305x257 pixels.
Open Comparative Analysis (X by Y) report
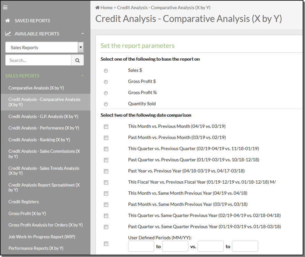(x=36, y=88)
